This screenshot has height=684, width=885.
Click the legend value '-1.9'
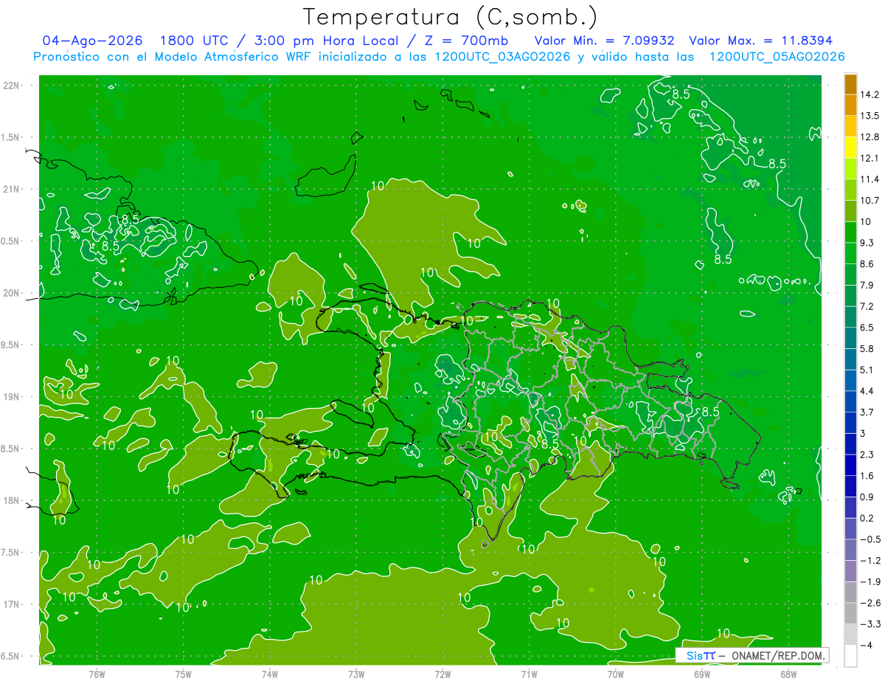pyautogui.click(x=869, y=581)
